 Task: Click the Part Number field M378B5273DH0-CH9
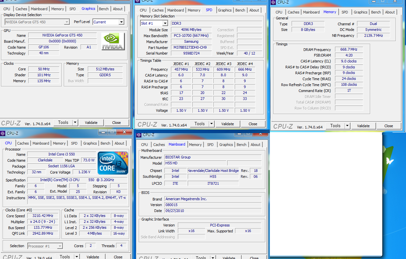[191, 48]
